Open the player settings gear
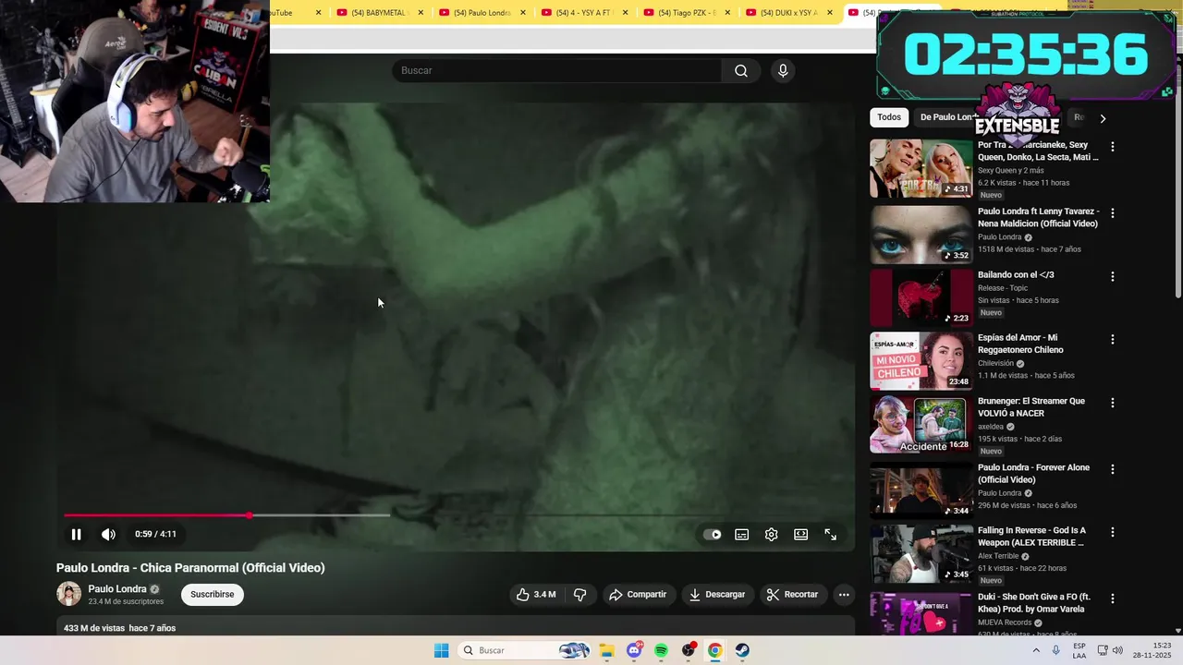Viewport: 1183px width, 665px height. point(771,534)
